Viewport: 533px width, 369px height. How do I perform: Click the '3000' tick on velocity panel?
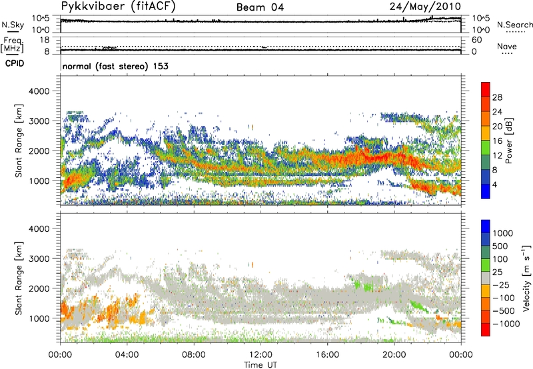tap(39, 258)
